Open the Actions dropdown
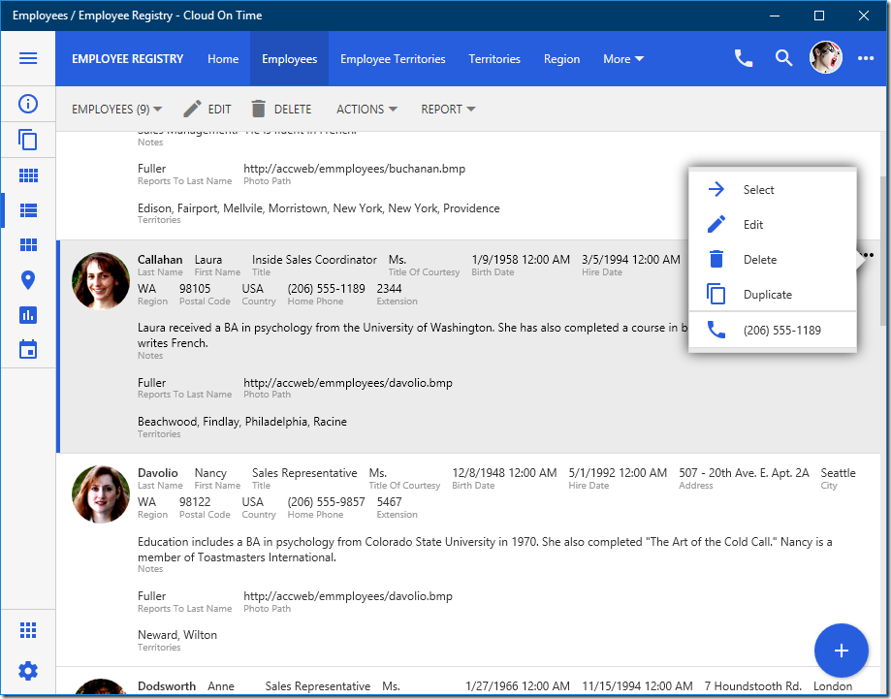The image size is (891, 699). 366,110
